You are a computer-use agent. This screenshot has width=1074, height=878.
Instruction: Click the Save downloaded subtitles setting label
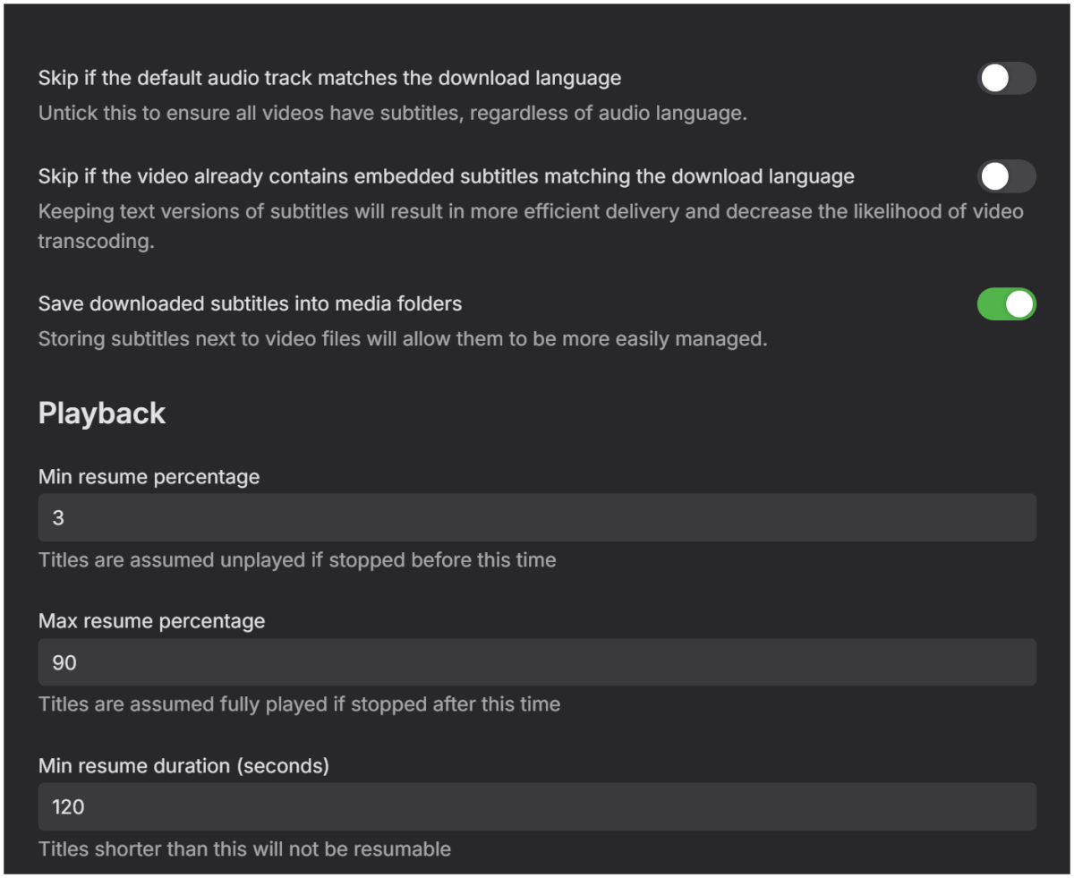[250, 303]
